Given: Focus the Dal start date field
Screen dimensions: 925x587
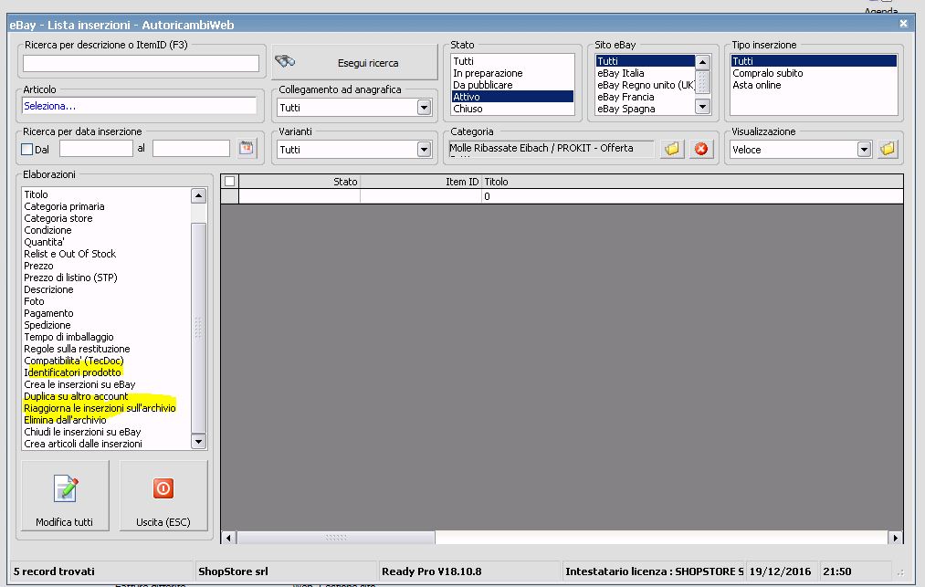Looking at the screenshot, I should (96, 148).
